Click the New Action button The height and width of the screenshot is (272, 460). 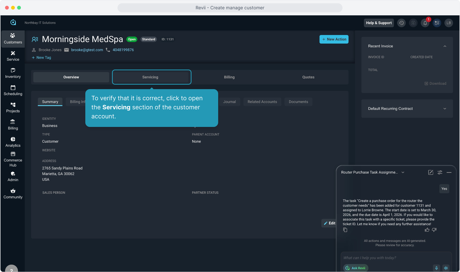(334, 39)
